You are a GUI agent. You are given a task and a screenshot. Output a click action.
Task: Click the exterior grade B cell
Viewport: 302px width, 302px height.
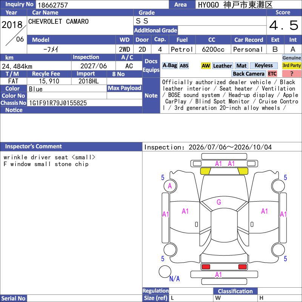275,49
